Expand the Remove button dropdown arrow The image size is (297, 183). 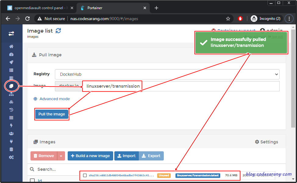(61, 156)
